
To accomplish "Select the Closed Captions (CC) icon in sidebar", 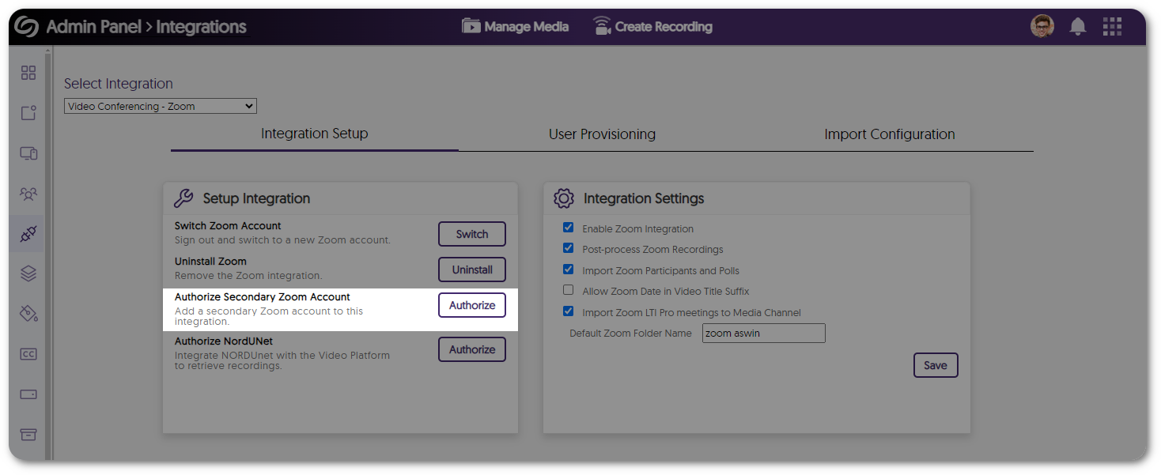I will 28,353.
